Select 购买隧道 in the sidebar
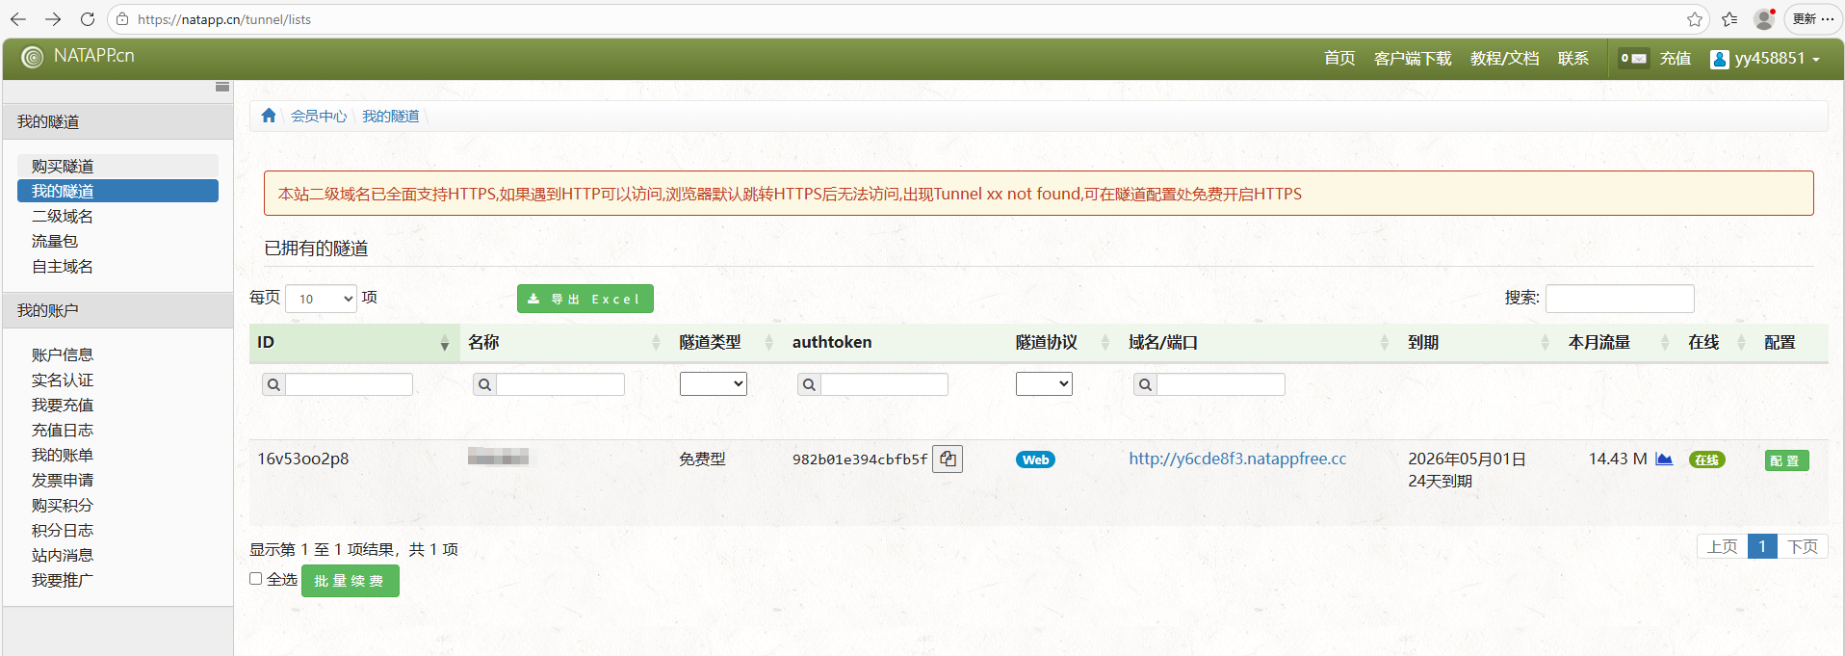The width and height of the screenshot is (1845, 656). pyautogui.click(x=117, y=166)
